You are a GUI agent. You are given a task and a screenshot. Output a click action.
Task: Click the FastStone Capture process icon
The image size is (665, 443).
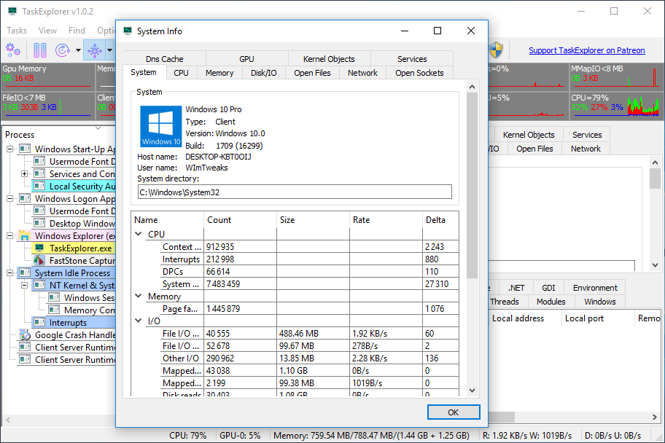[39, 260]
